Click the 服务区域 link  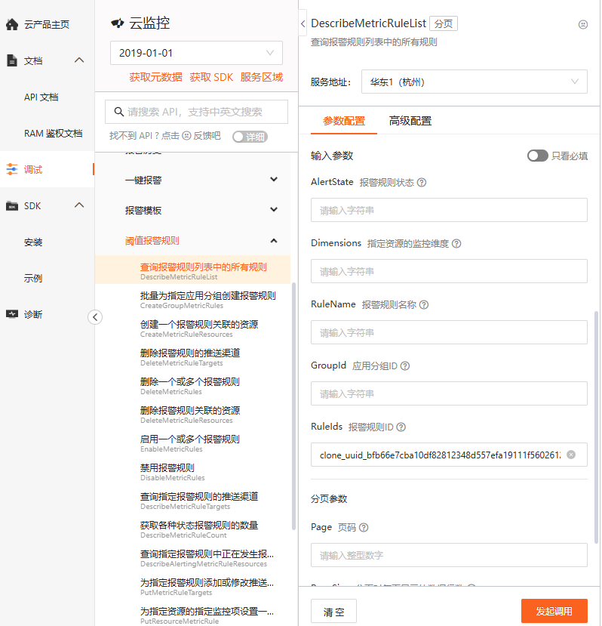click(x=262, y=77)
